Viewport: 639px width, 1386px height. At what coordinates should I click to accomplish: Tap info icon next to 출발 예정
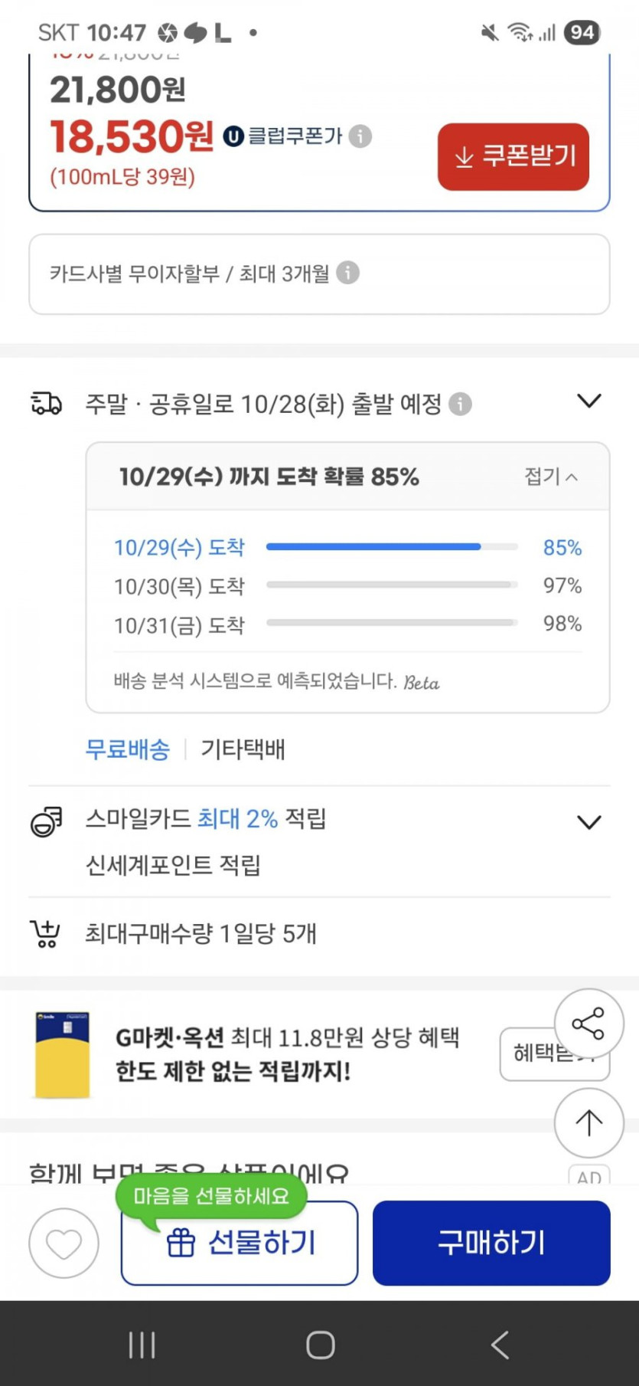pos(460,404)
